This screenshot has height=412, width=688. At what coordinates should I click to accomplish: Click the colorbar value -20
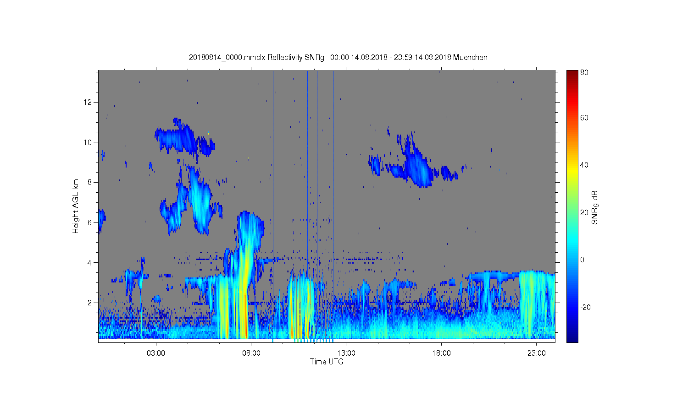point(585,307)
